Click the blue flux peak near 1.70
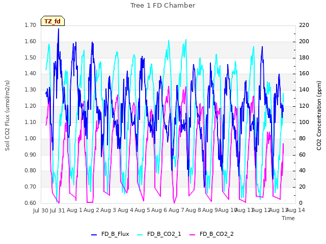This screenshot has width=326, height=244. 59,29
